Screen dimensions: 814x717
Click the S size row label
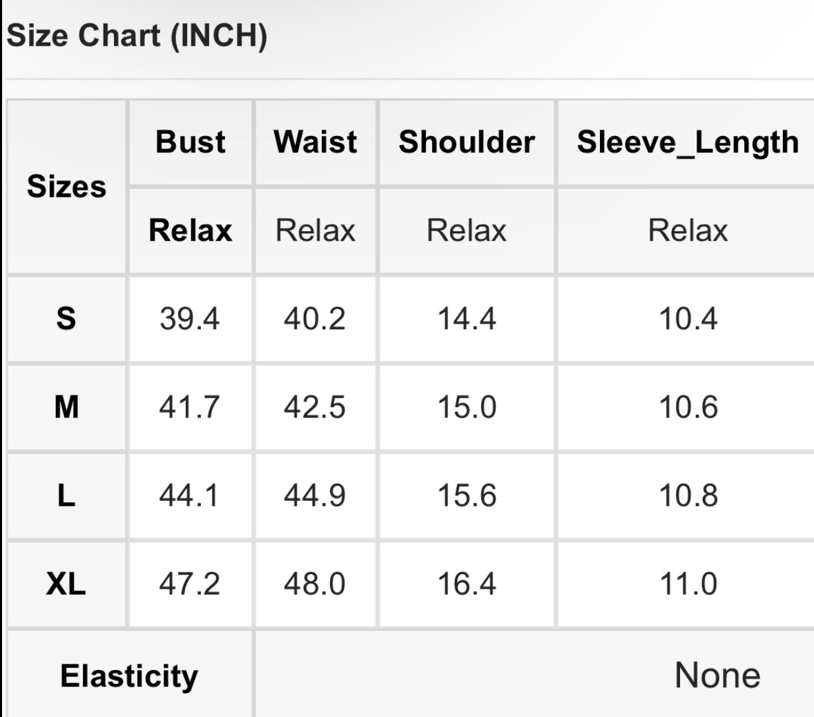click(x=66, y=319)
